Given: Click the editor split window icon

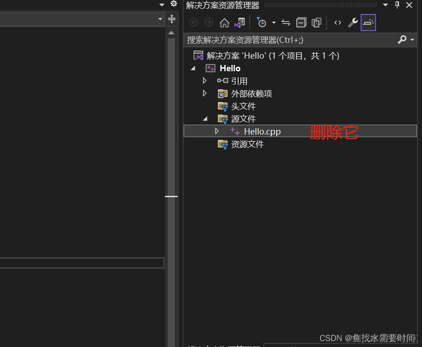Looking at the screenshot, I should coord(172,19).
